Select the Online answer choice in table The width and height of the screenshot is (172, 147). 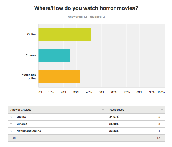click(21, 117)
